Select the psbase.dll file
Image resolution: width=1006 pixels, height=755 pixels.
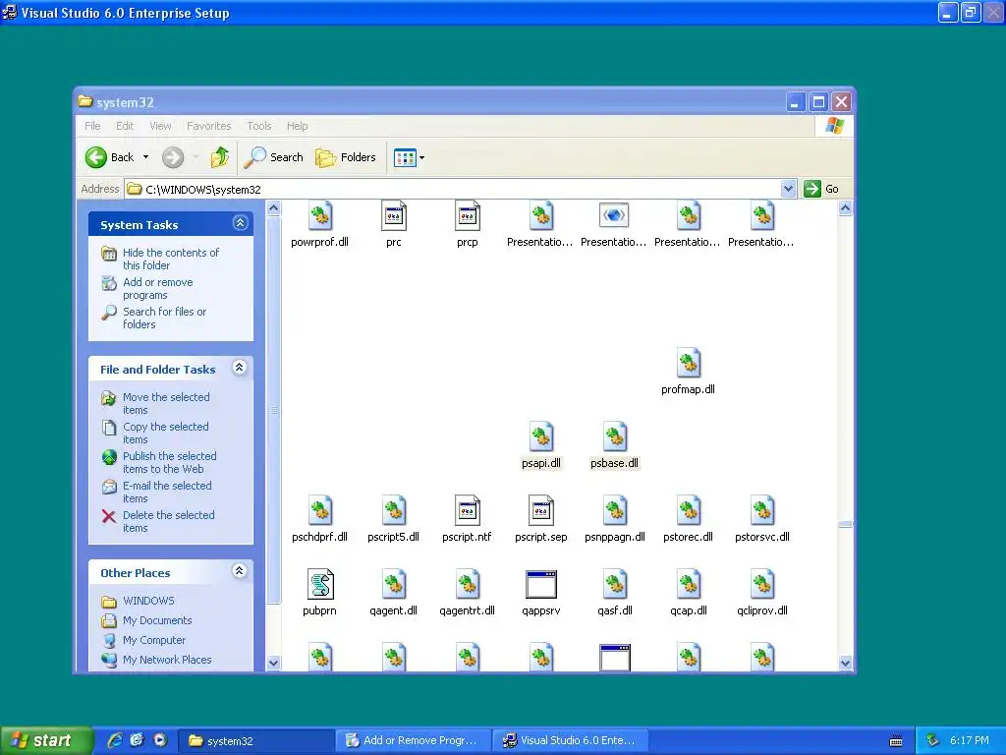(x=615, y=445)
